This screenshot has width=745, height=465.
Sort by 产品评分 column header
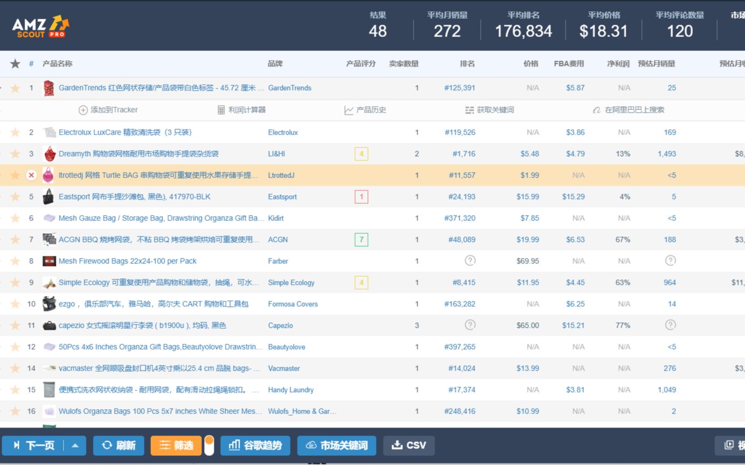(x=361, y=64)
